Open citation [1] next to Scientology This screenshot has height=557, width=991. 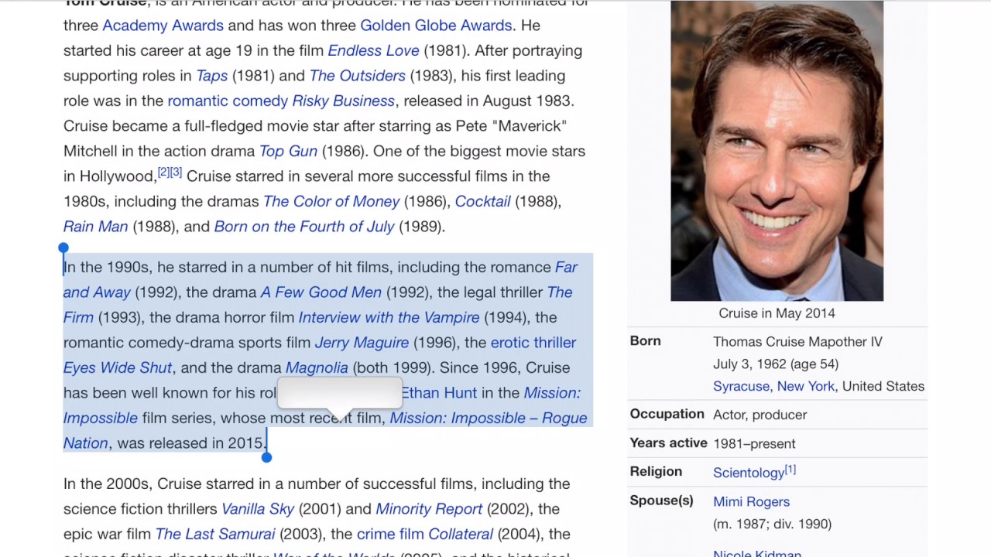click(x=790, y=469)
